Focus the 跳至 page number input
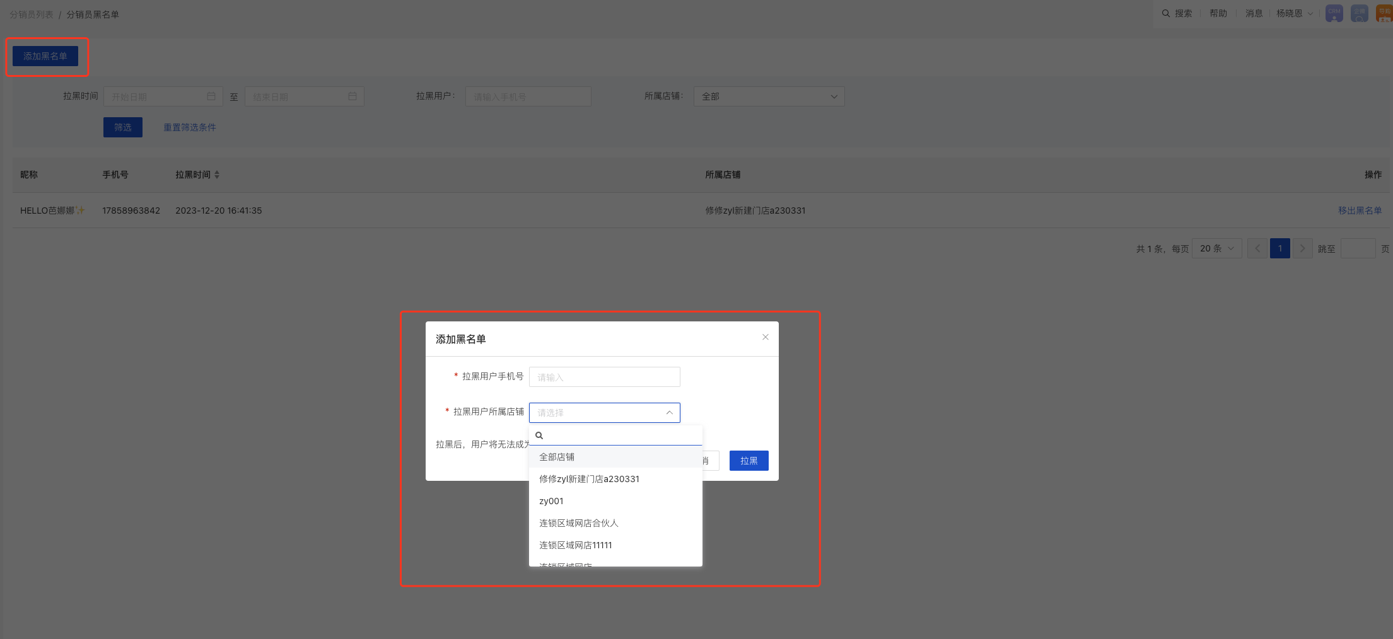1393x639 pixels. (1358, 248)
